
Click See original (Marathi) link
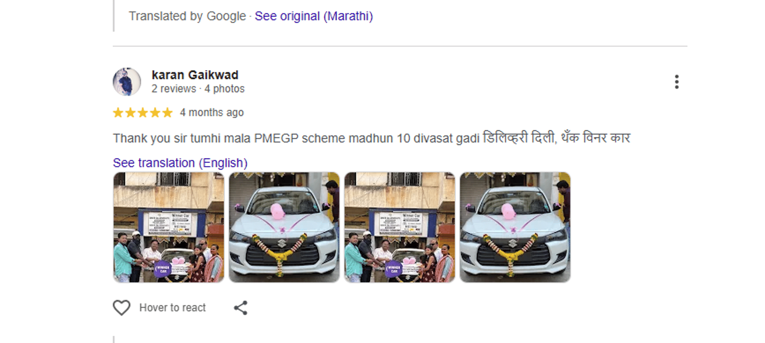314,16
